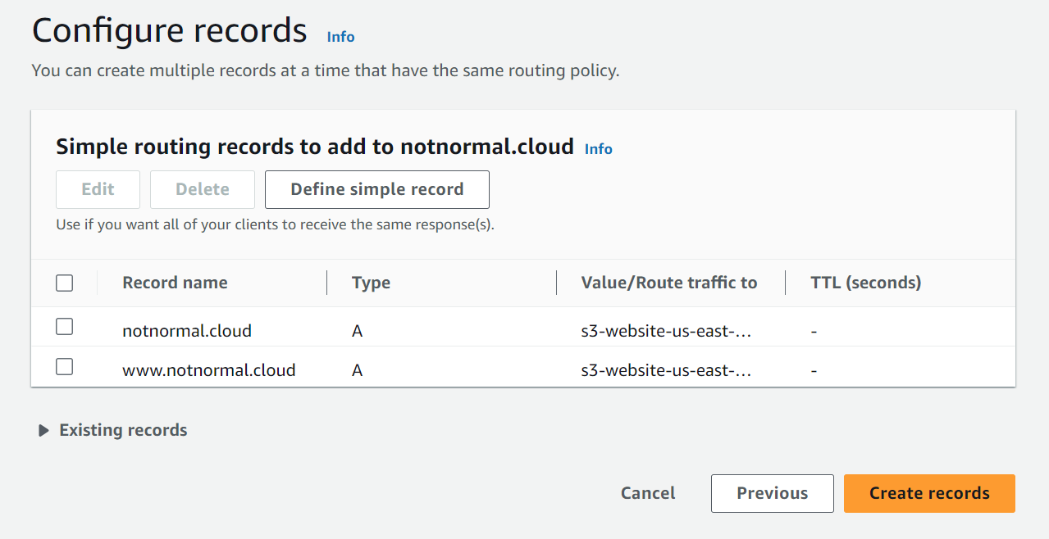Go back using the Previous button

click(772, 493)
